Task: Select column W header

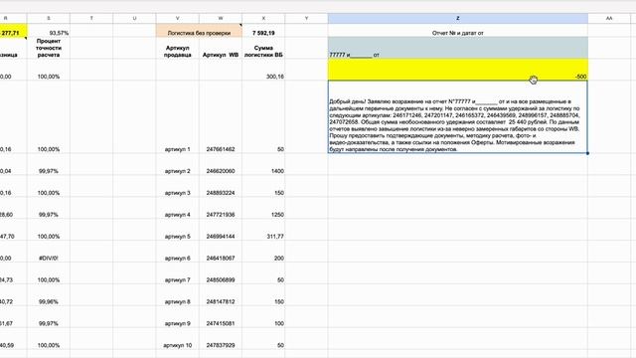Action: point(221,18)
